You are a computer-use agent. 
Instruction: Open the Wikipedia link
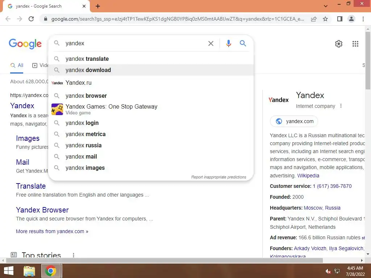(x=308, y=176)
